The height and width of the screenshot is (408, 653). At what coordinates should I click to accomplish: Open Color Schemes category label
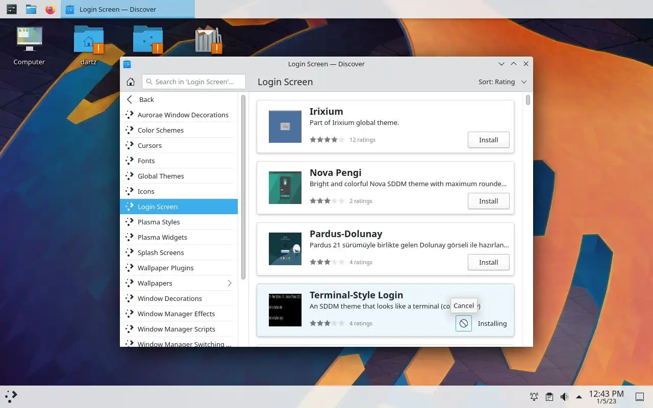pos(161,130)
